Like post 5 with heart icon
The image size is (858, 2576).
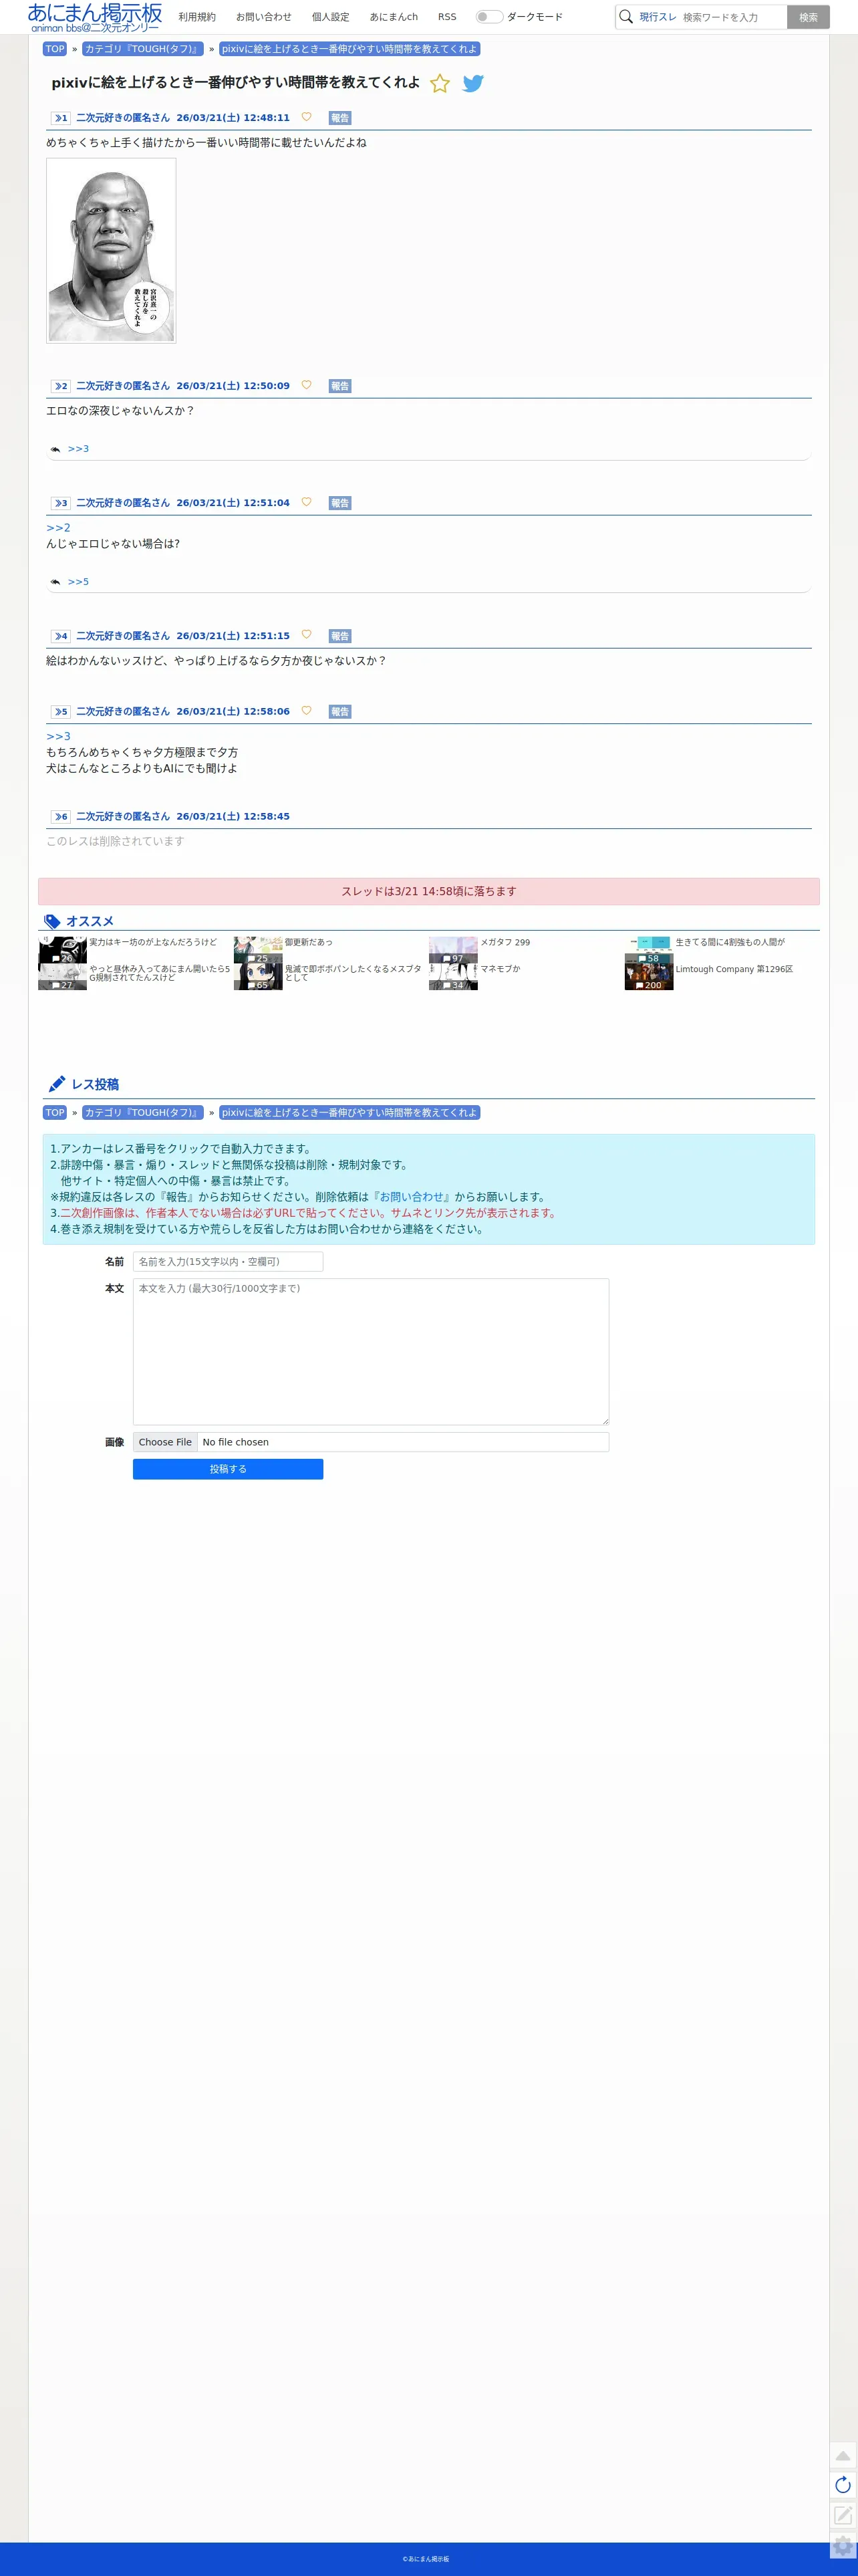tap(306, 711)
